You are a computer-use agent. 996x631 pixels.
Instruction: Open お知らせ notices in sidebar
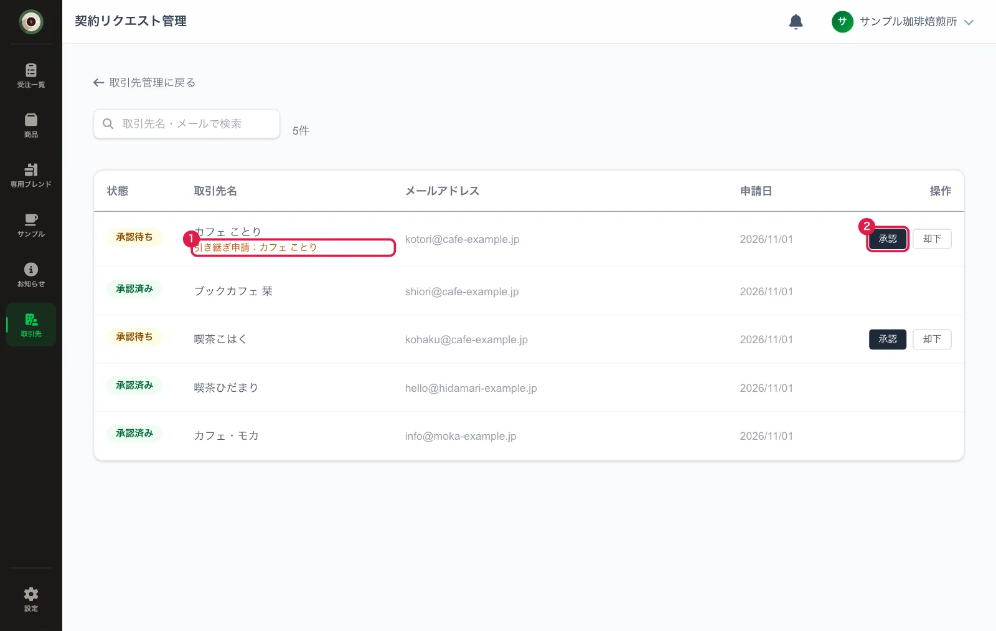click(31, 275)
